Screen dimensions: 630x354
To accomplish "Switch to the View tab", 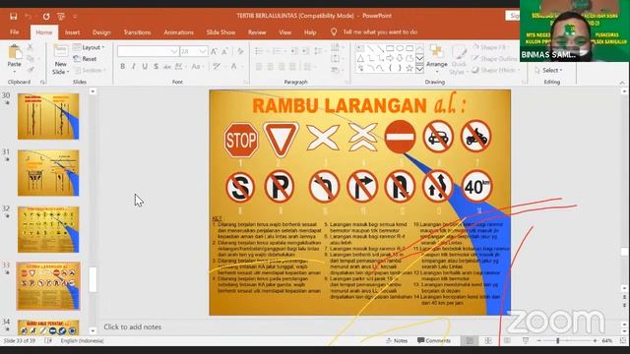I will [x=284, y=32].
